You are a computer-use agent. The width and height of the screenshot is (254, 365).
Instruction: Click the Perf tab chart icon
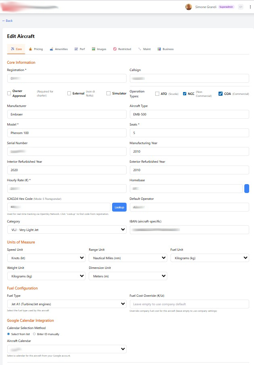[76, 49]
